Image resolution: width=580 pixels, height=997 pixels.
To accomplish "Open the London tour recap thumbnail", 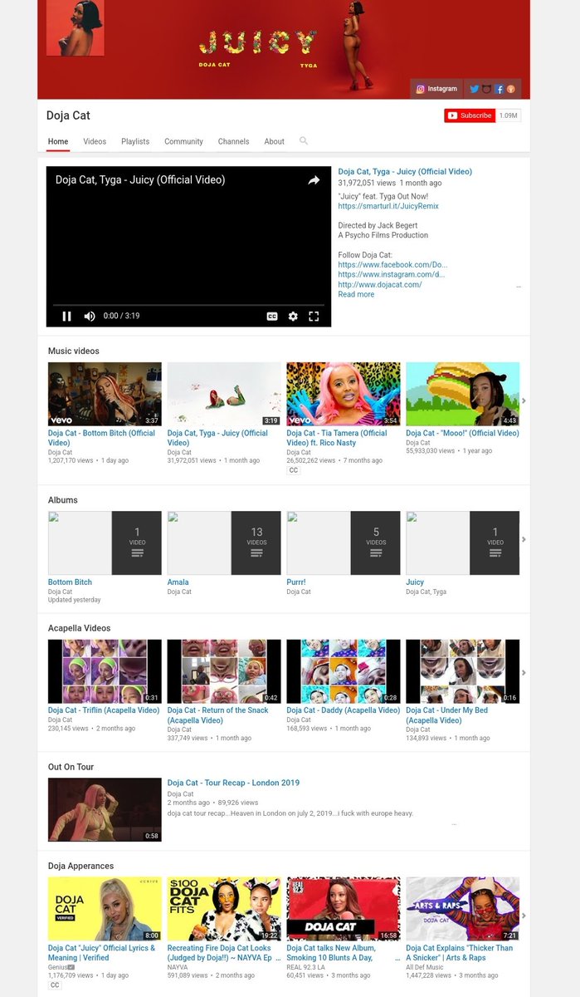I will [x=105, y=810].
